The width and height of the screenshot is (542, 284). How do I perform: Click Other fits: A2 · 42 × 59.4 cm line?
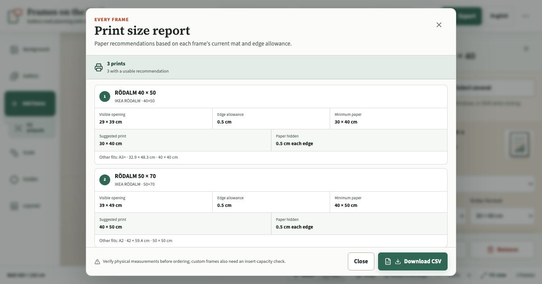(x=136, y=241)
